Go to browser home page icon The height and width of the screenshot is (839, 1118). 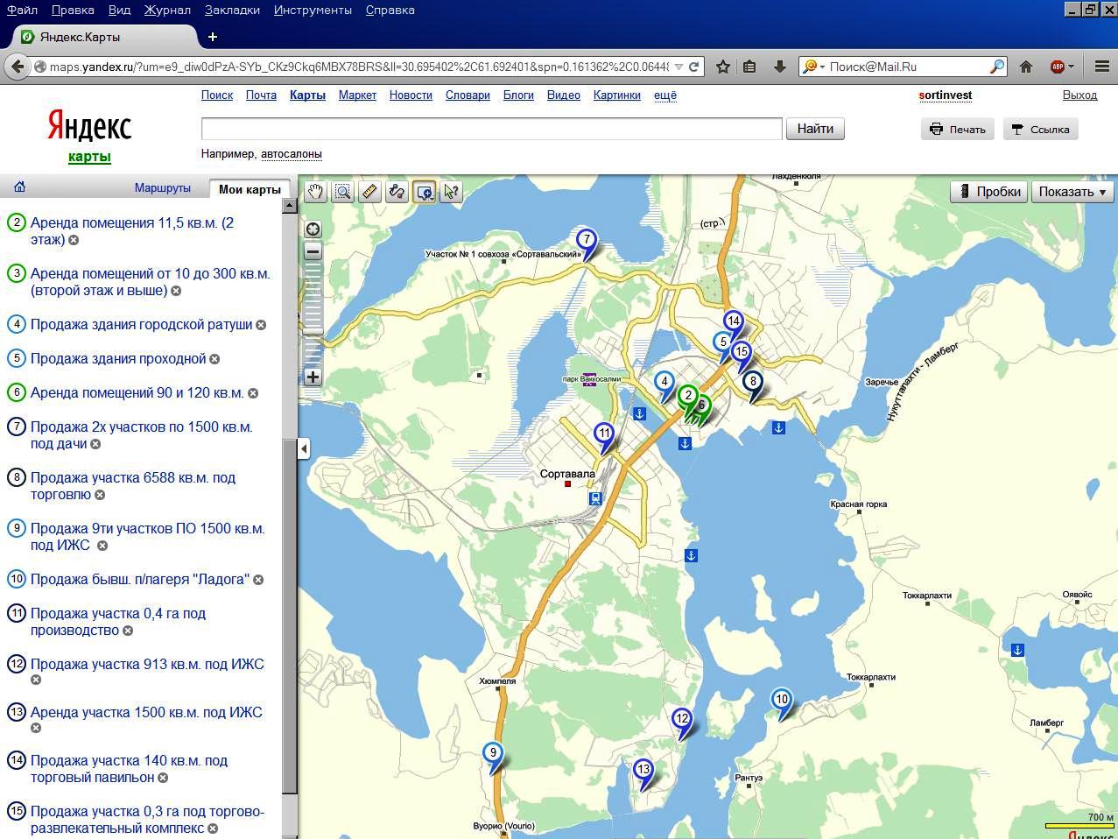pos(1026,67)
